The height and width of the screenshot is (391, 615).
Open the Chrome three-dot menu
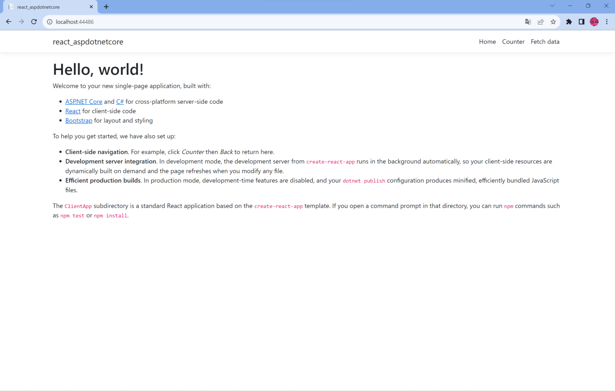pyautogui.click(x=607, y=22)
